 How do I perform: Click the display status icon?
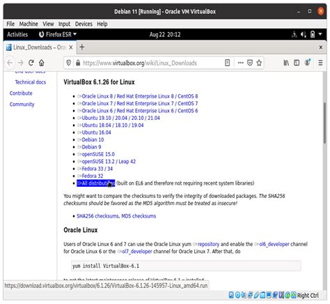click(269, 295)
